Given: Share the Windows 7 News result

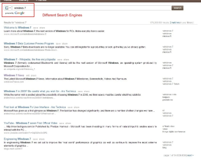Looking at the screenshot, I should click(33, 76).
